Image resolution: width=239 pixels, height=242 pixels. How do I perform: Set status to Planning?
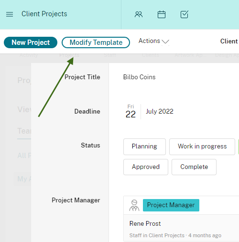[144, 147]
